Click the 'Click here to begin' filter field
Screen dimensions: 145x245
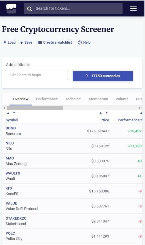37,75
